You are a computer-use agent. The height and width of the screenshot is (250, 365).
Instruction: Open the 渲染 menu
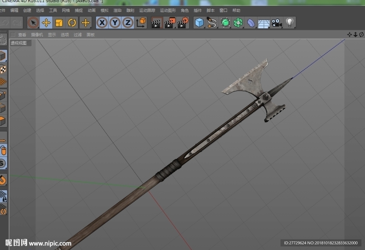tap(117, 10)
